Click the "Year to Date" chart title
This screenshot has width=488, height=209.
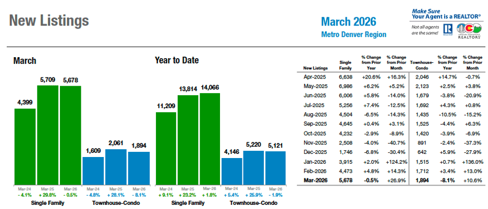tap(176, 60)
